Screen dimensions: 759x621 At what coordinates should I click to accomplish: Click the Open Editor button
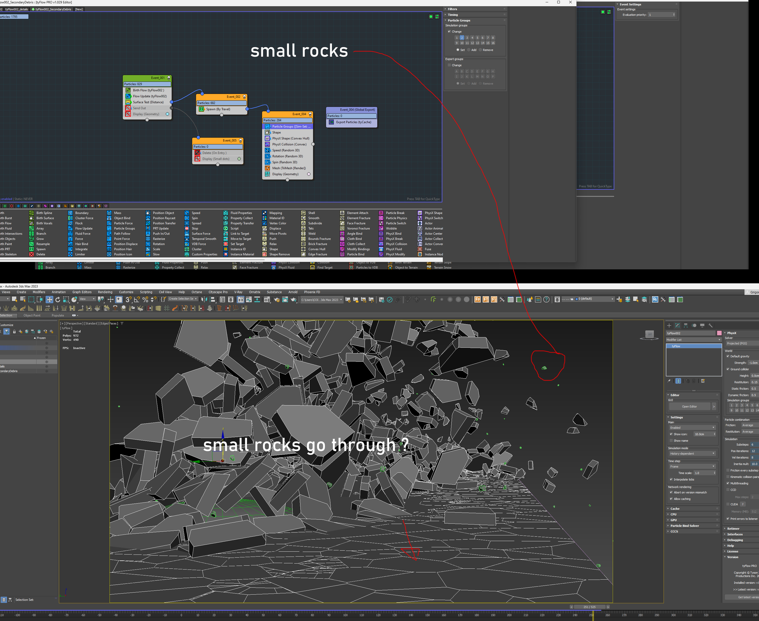pos(689,407)
